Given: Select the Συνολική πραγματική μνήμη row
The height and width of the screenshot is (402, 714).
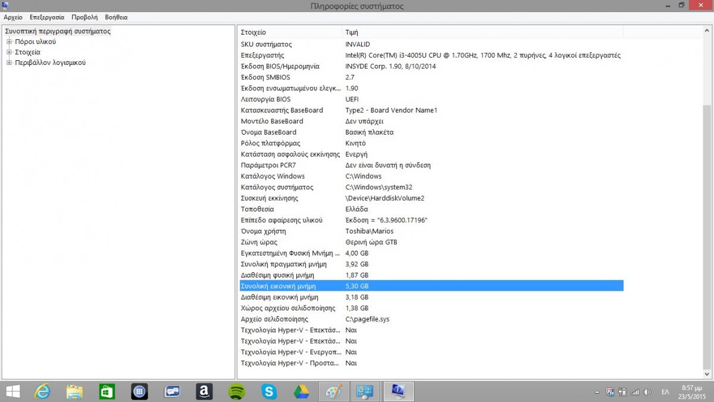Looking at the screenshot, I should [x=431, y=264].
